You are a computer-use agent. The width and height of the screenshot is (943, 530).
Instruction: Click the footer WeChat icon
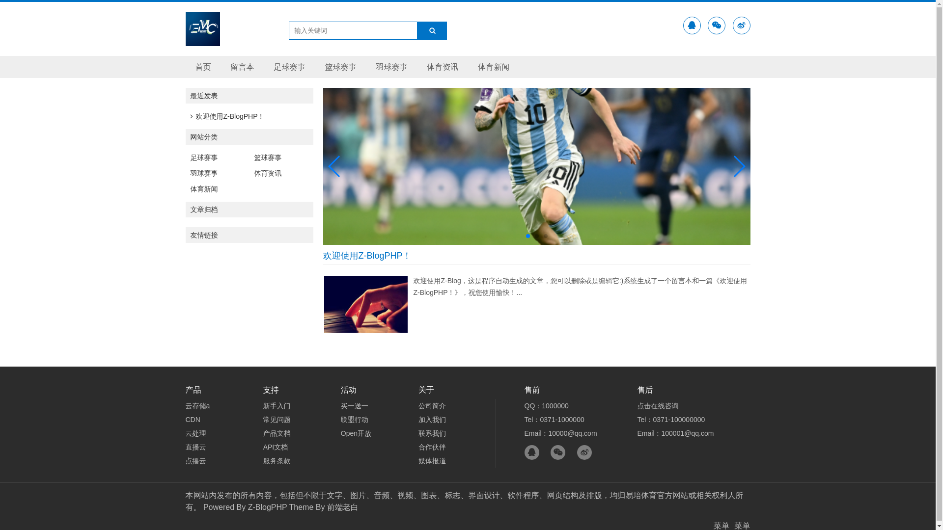(558, 452)
